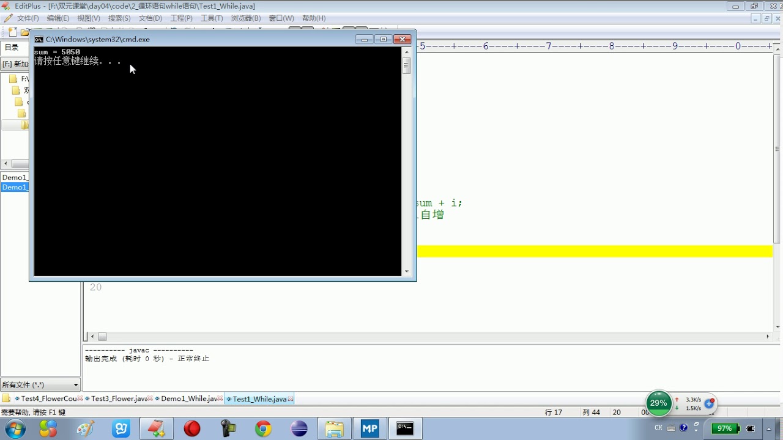Click the javac output text line

139,351
